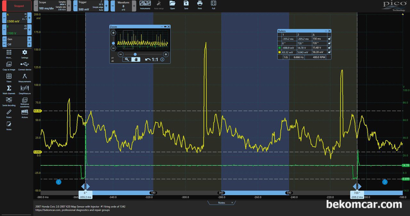Print the scope capture

200,5
